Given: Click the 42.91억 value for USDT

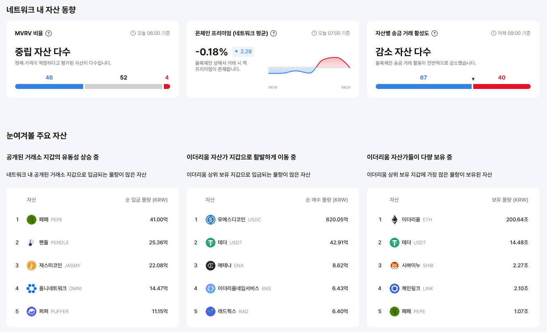Looking at the screenshot, I should click(339, 243).
